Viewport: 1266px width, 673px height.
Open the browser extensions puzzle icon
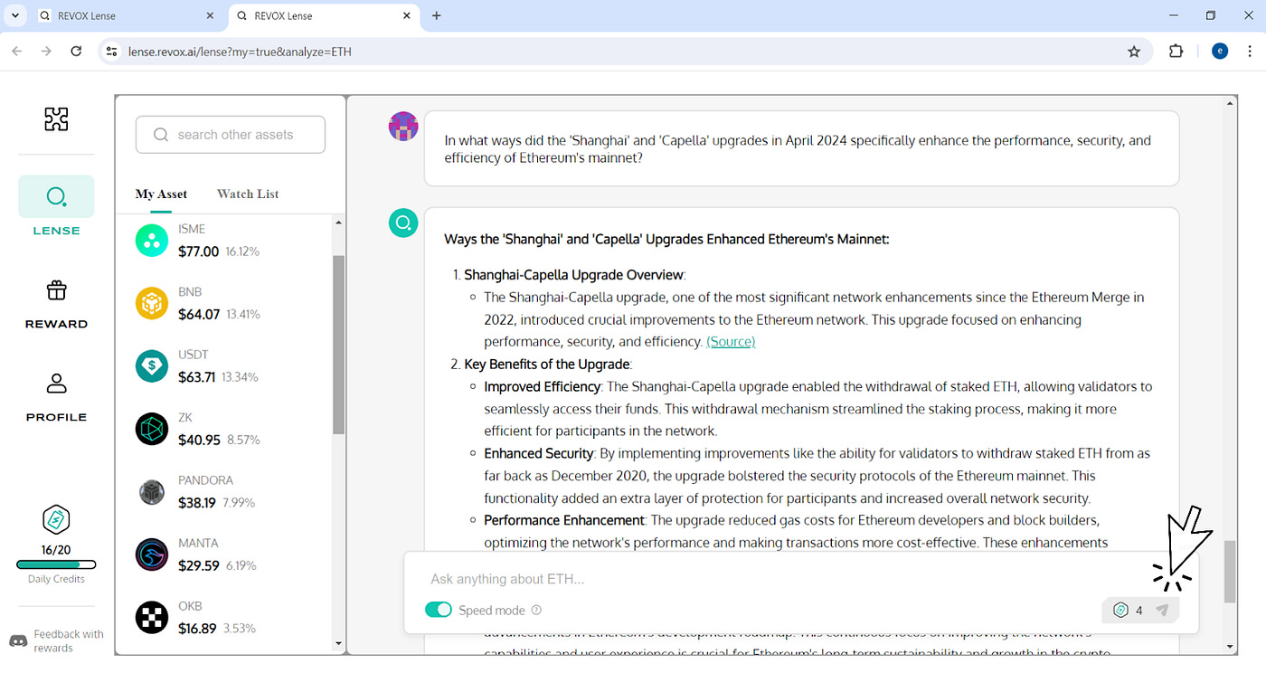point(1176,52)
